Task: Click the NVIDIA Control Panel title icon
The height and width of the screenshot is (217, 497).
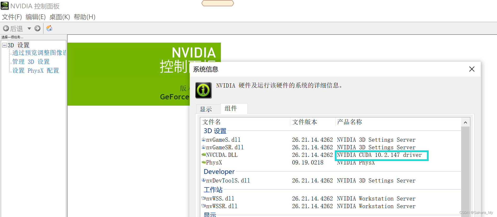Action: 5,6
